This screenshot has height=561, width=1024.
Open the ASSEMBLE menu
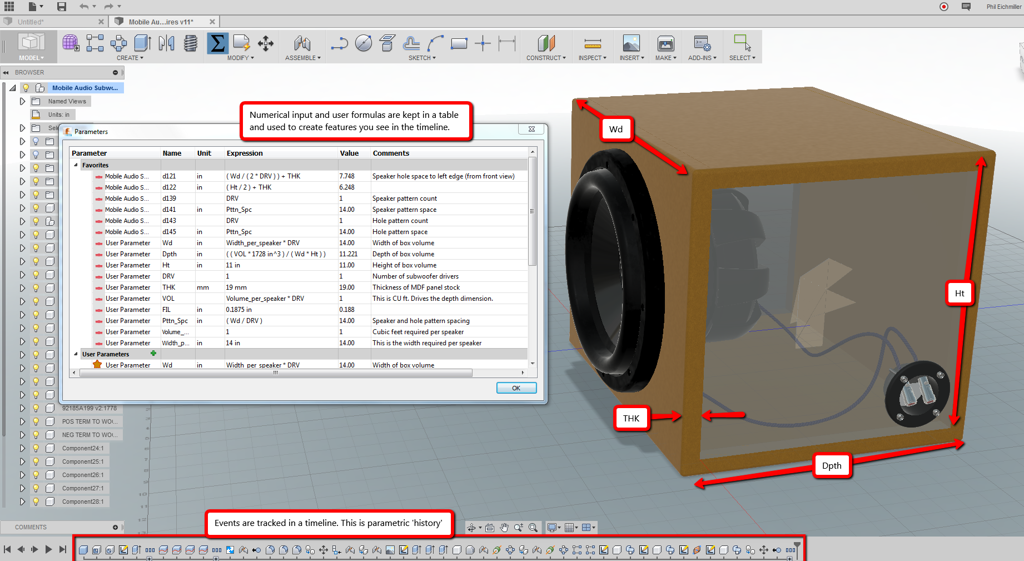click(303, 58)
